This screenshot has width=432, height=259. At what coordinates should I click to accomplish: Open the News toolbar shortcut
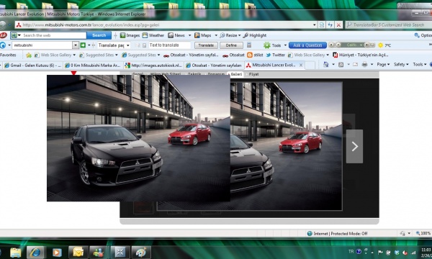point(176,35)
